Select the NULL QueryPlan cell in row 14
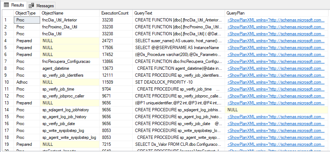This screenshot has width=330, height=152. click(x=277, y=109)
